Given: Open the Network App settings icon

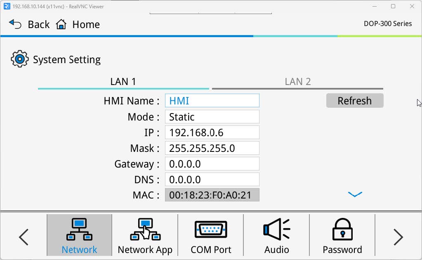Looking at the screenshot, I should (x=145, y=230).
